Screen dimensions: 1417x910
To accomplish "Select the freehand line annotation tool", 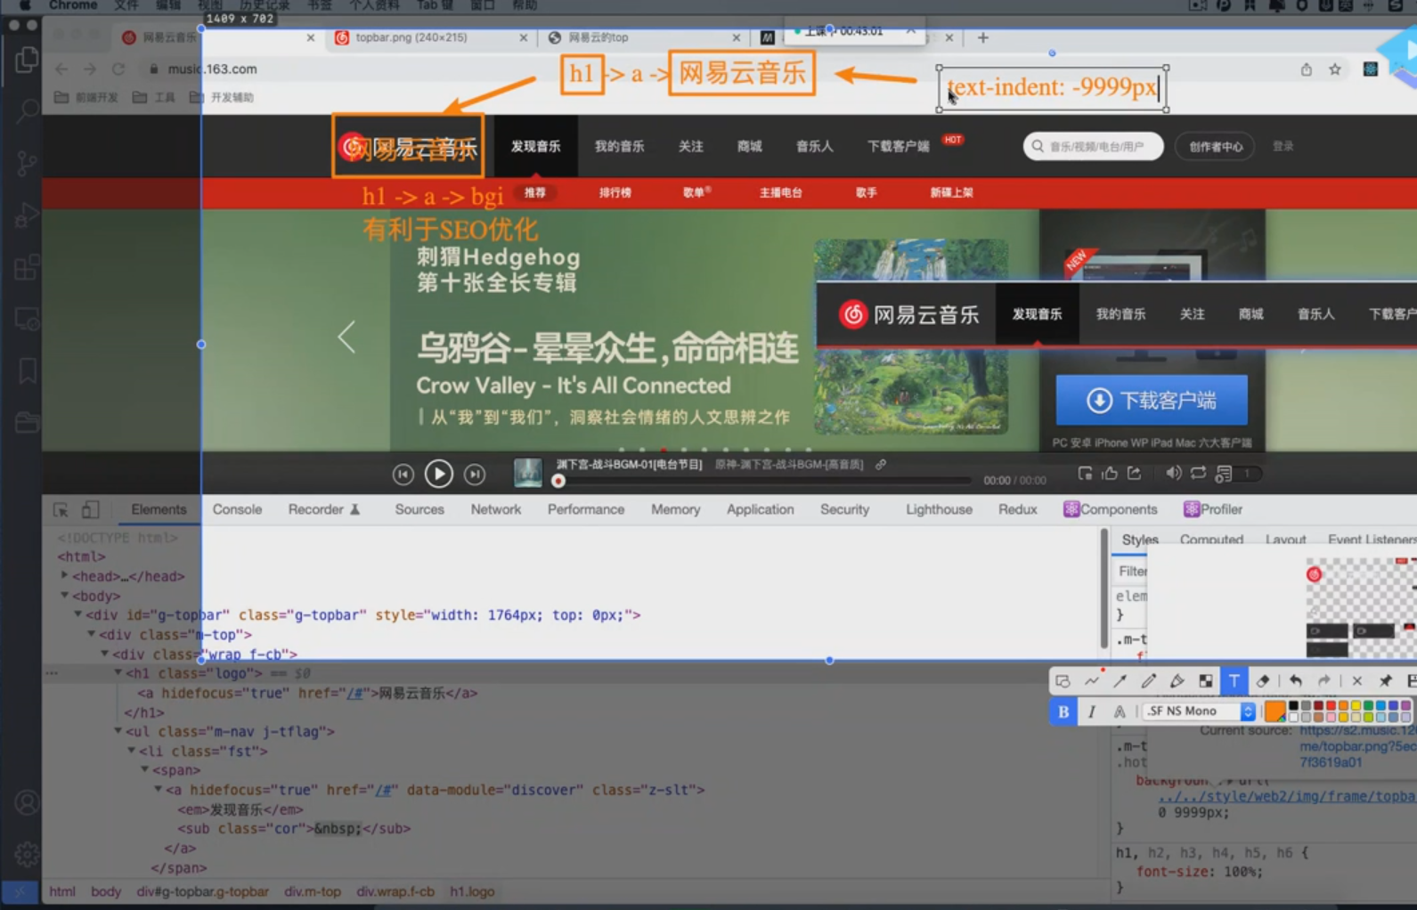I will pos(1092,681).
